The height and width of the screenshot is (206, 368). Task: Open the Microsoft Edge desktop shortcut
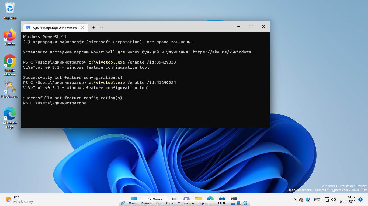10,118
